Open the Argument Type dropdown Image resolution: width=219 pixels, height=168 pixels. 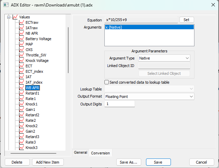point(164,58)
